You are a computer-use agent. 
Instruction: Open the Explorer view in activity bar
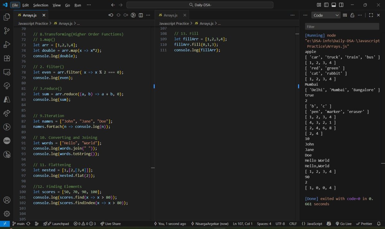(x=7, y=17)
